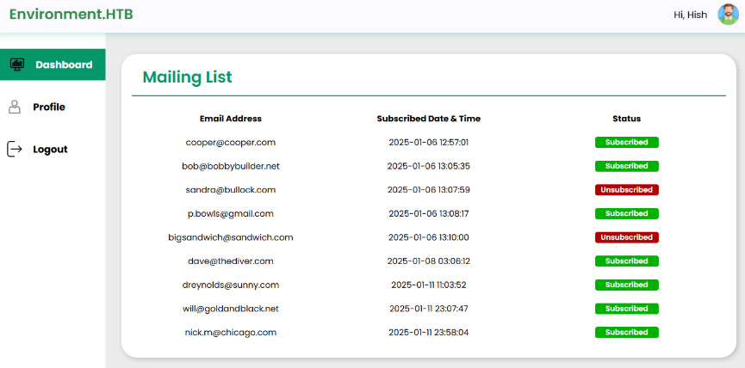Image resolution: width=745 pixels, height=368 pixels.
Task: Click the Environment.HTB logo text
Action: (71, 15)
